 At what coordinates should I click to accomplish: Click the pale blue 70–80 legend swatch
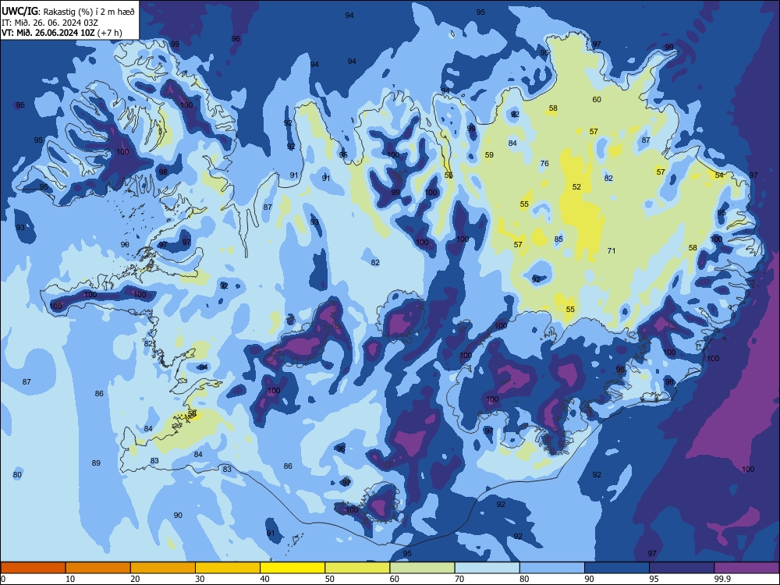[487, 568]
